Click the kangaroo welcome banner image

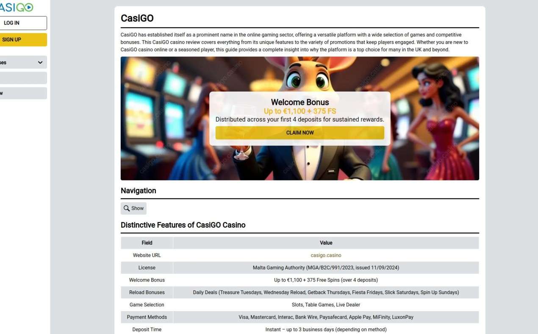300,118
